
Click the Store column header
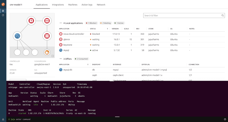(151, 29)
